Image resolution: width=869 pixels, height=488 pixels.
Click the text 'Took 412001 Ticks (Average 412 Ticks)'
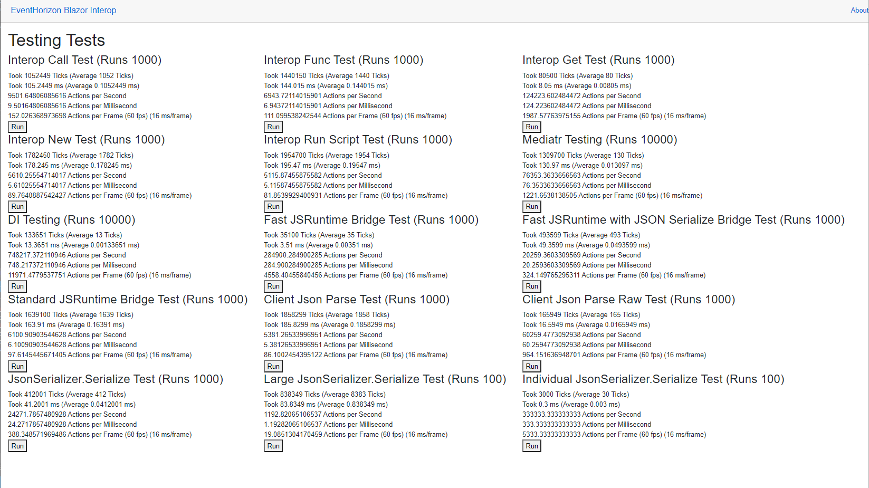click(67, 395)
